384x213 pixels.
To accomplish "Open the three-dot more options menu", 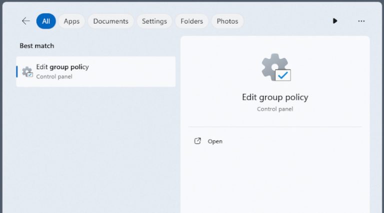I will click(361, 21).
